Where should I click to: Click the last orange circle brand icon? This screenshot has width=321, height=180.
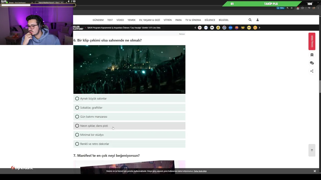255,28
